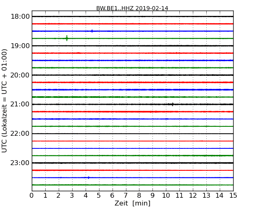Click the Zeit [min] axis label
Viewport: 265px width, 212px height.
(132, 203)
